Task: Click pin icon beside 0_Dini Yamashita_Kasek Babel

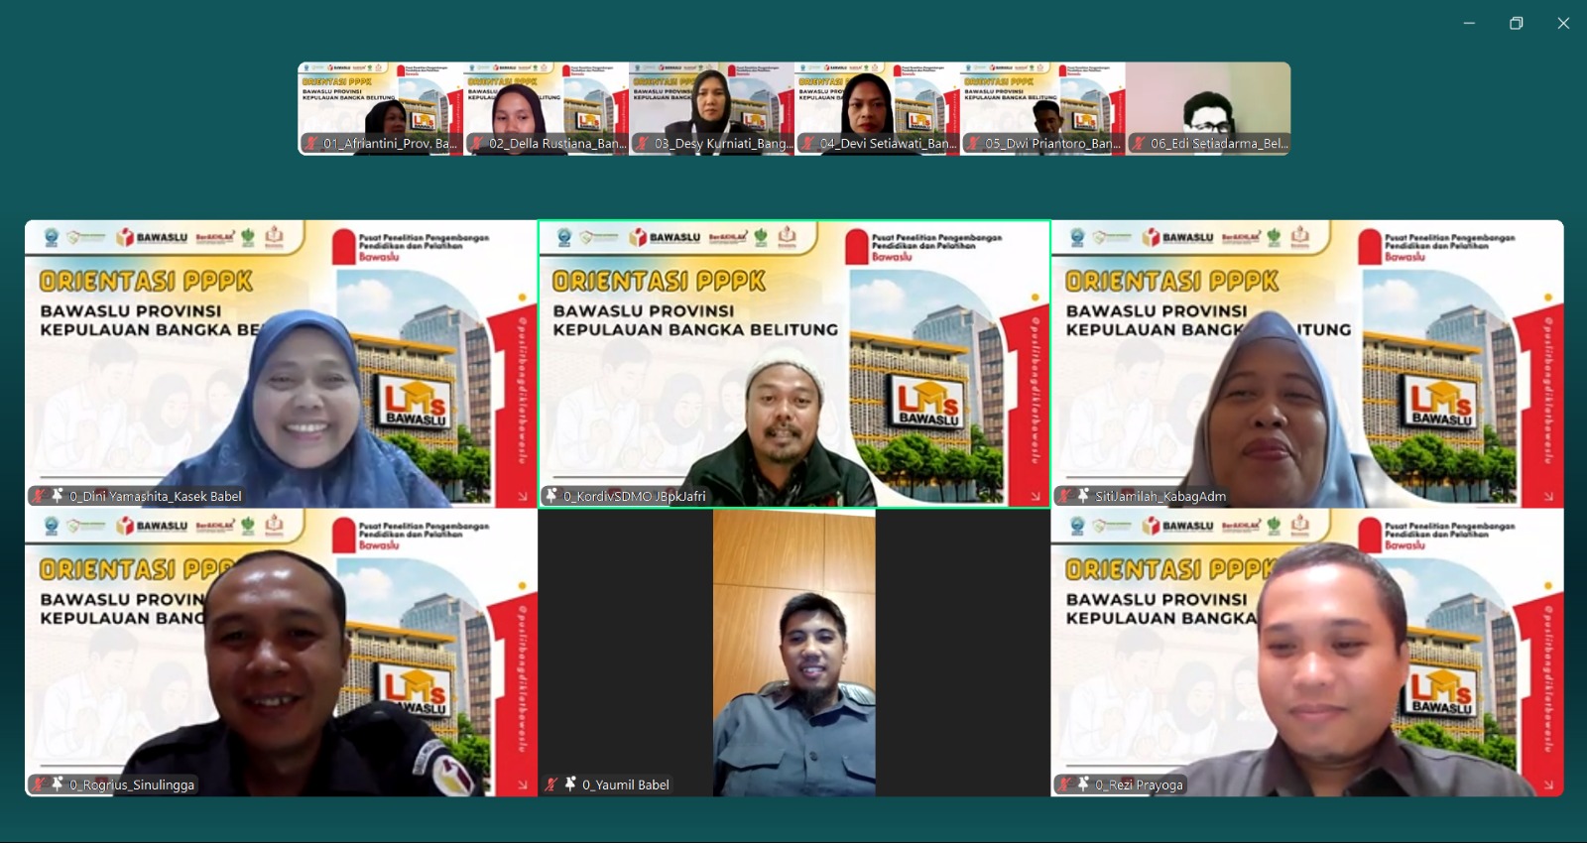Action: coord(58,495)
